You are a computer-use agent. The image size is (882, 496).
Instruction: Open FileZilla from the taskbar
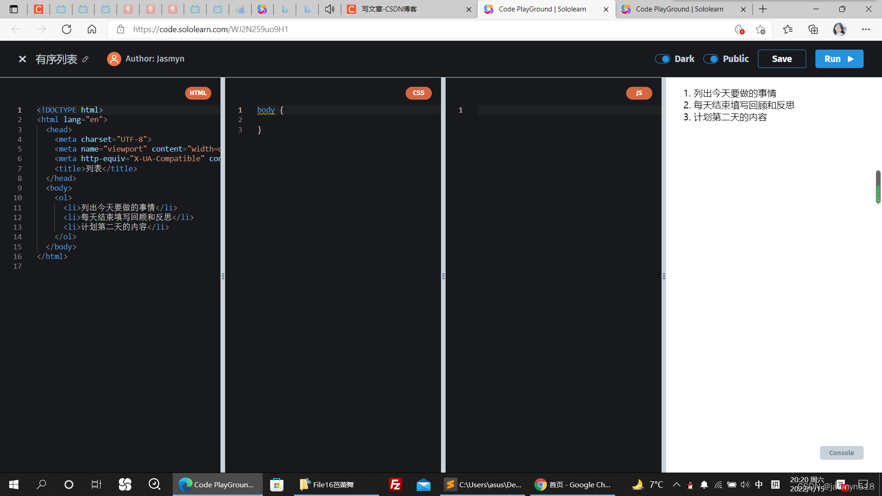coord(395,485)
